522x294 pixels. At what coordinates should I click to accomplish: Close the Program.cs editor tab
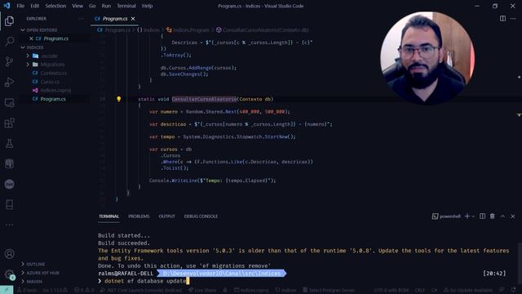(133, 19)
